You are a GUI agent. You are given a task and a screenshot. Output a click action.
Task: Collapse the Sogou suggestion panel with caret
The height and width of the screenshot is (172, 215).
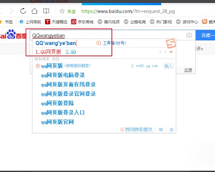(x=171, y=52)
